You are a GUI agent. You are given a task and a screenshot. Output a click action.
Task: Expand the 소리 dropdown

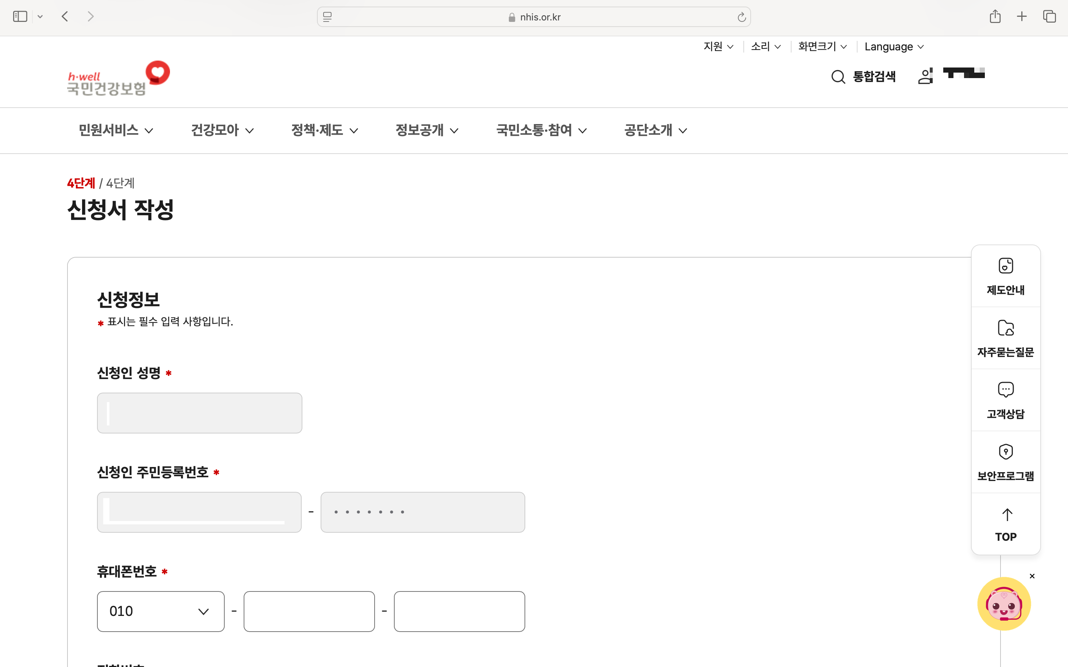click(x=766, y=47)
